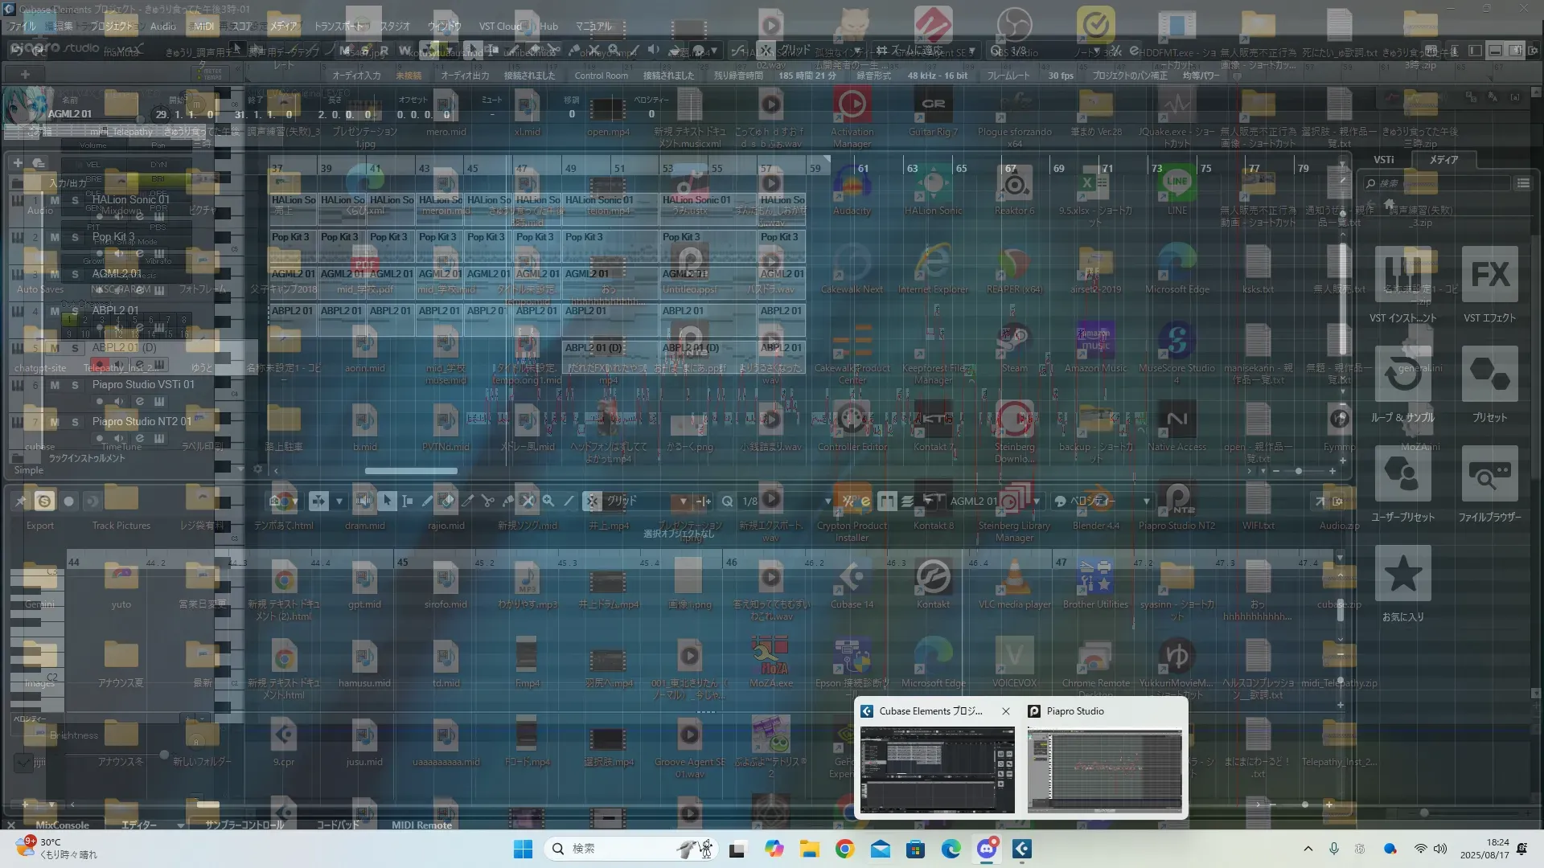The height and width of the screenshot is (868, 1544).
Task: Open the MIDI Remote lower zone tab
Action: pos(421,825)
